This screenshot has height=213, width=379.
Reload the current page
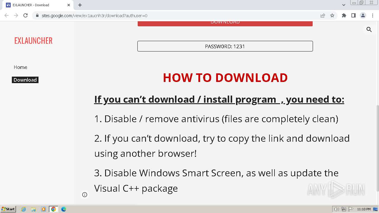pos(25,15)
